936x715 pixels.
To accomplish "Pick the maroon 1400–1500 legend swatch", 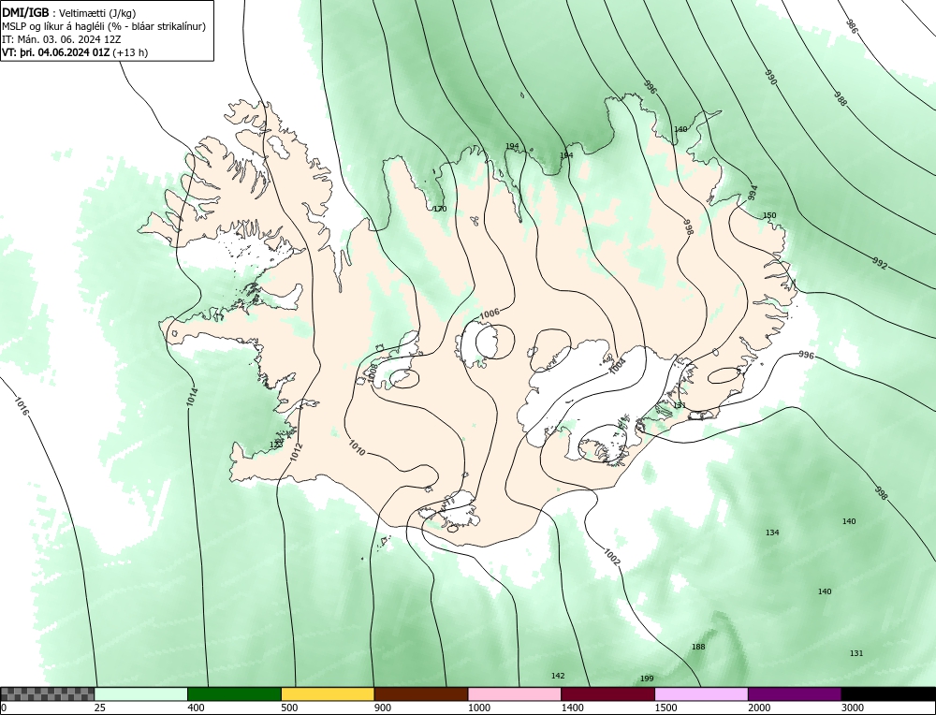I will [607, 693].
